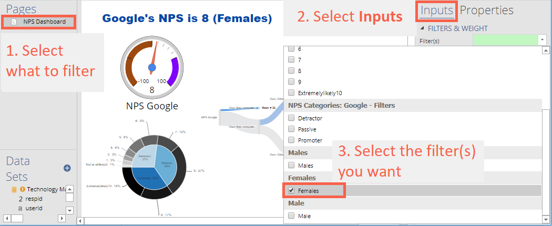Enable the Detractor filter checkbox
This screenshot has height=226, width=552.
[x=291, y=118]
